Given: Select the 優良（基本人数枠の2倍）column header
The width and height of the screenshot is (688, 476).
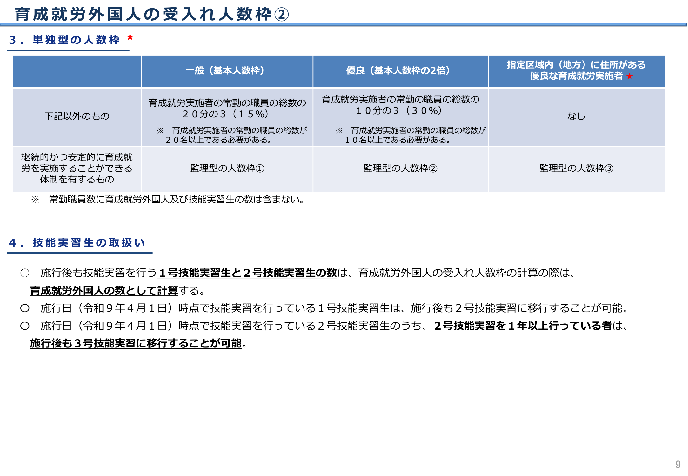Looking at the screenshot, I should 397,70.
